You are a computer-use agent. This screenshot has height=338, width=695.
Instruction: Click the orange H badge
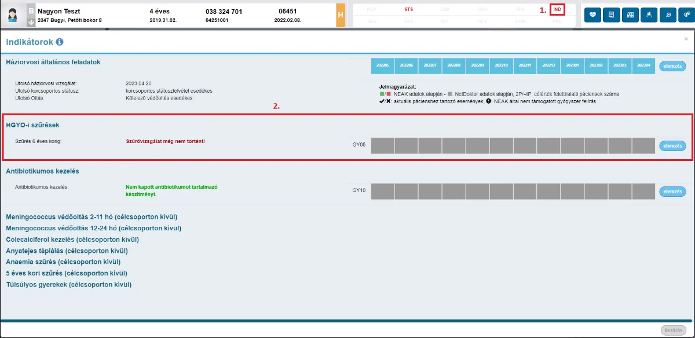[x=341, y=15]
